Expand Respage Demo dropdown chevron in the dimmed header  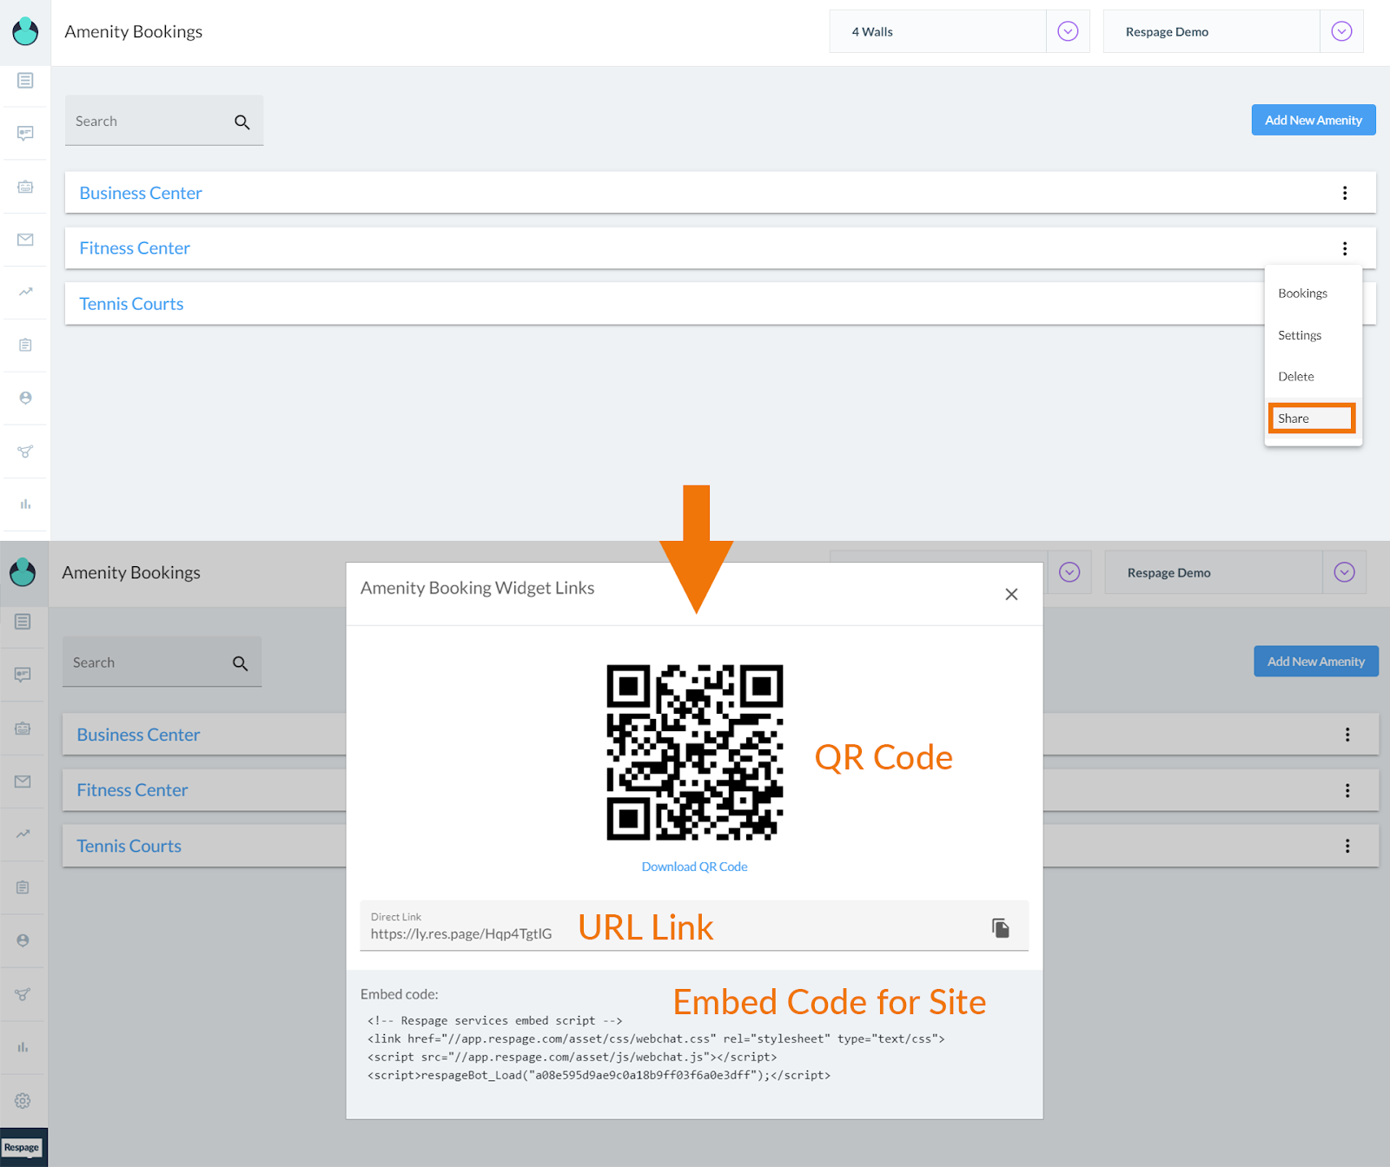click(1344, 572)
